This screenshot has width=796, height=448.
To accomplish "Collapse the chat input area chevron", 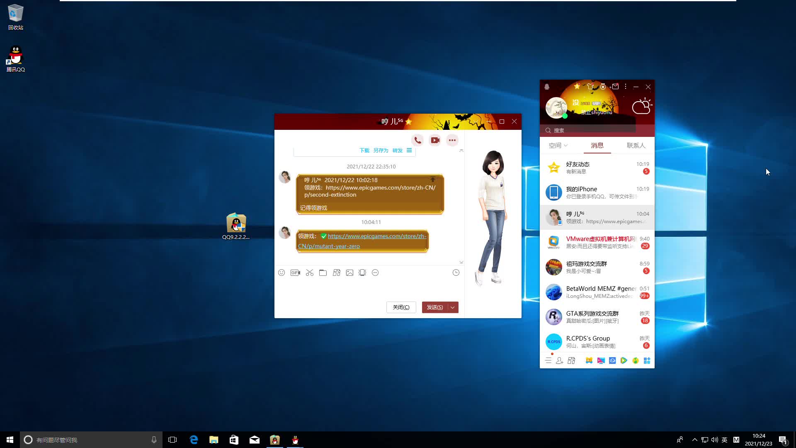I will click(461, 262).
